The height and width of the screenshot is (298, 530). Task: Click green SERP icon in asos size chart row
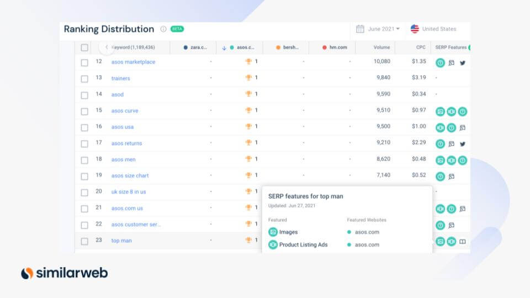[440, 177]
